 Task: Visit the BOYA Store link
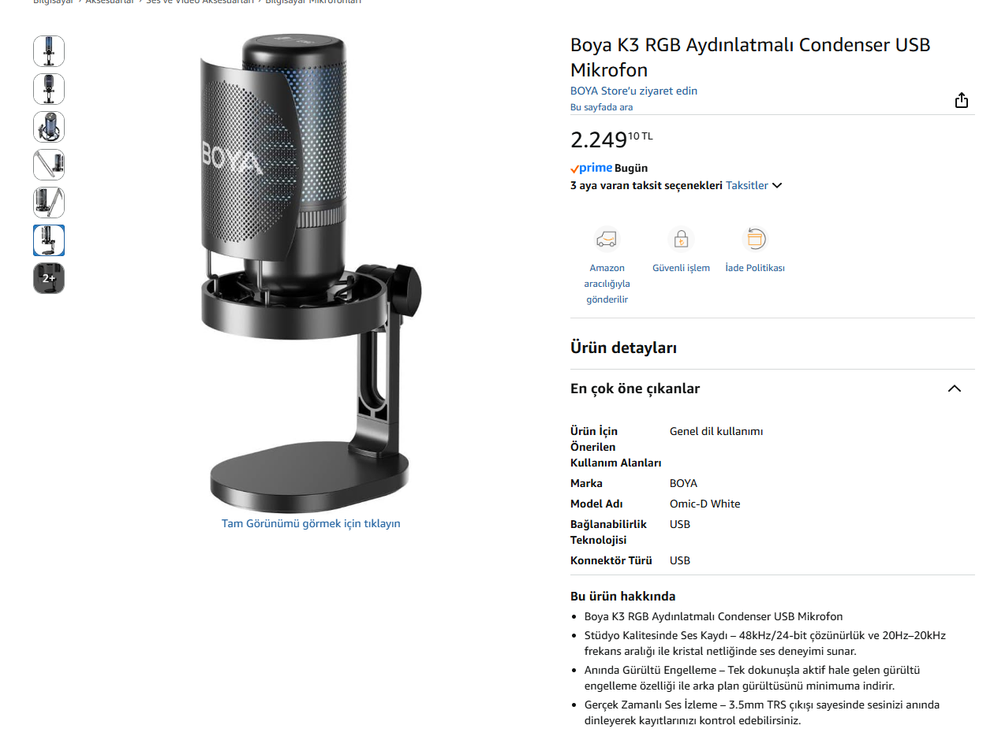(633, 91)
